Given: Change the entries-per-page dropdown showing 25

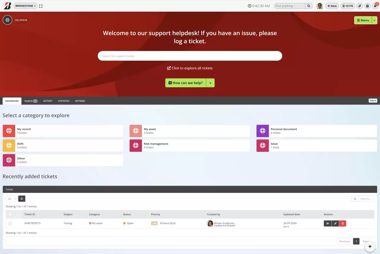Looking at the screenshot, I should click(11, 199).
